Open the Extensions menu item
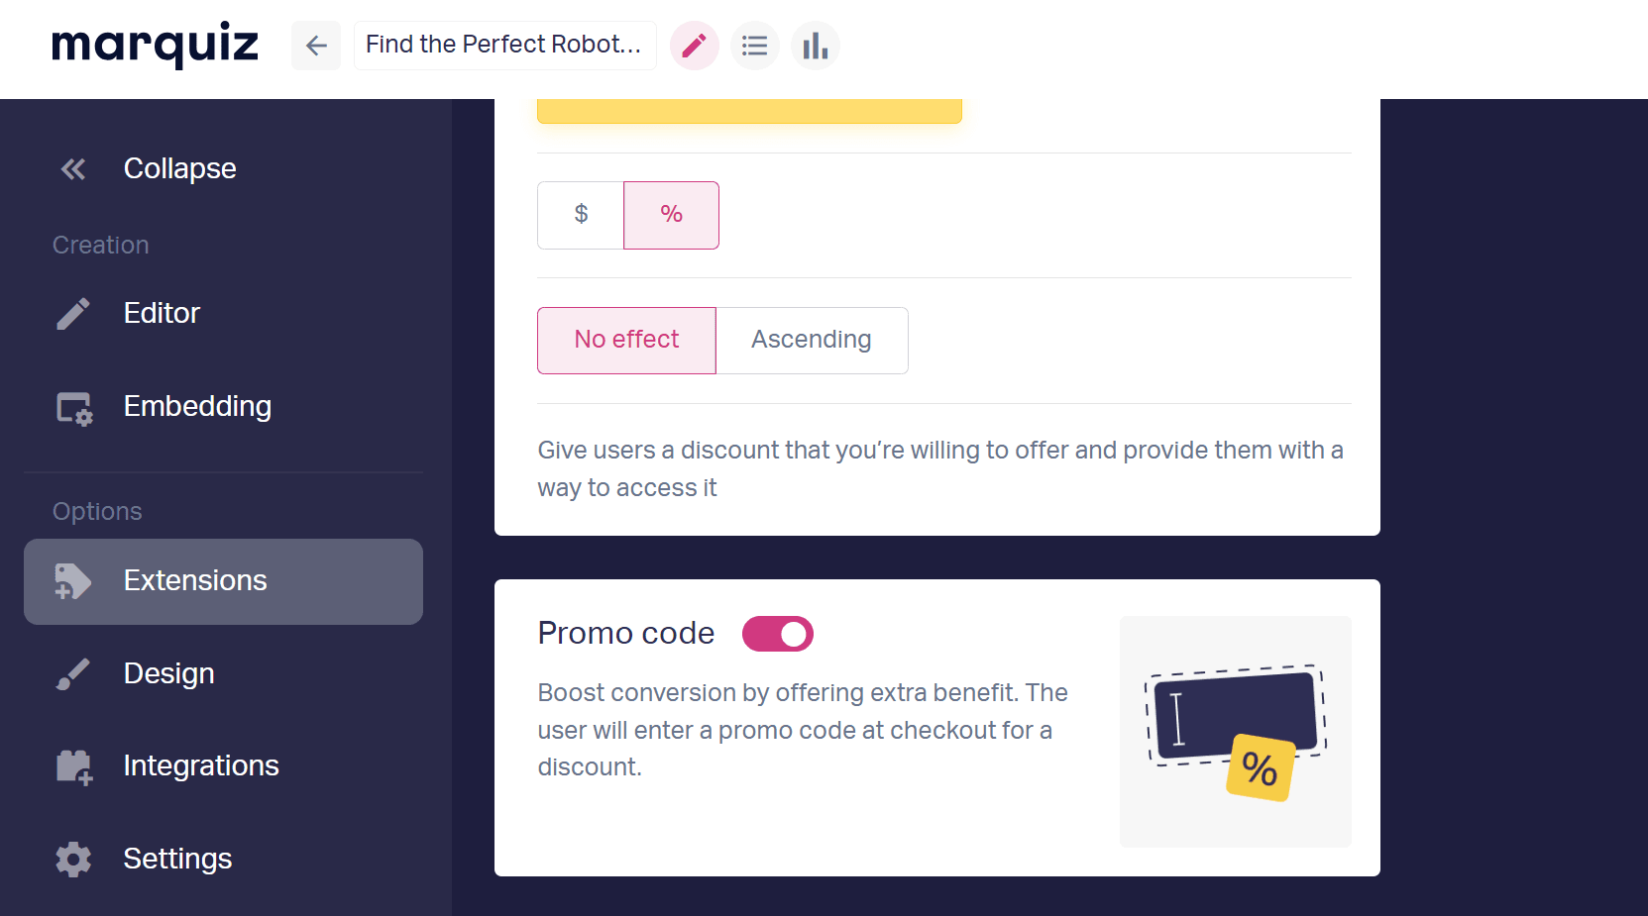The width and height of the screenshot is (1648, 916). click(223, 581)
